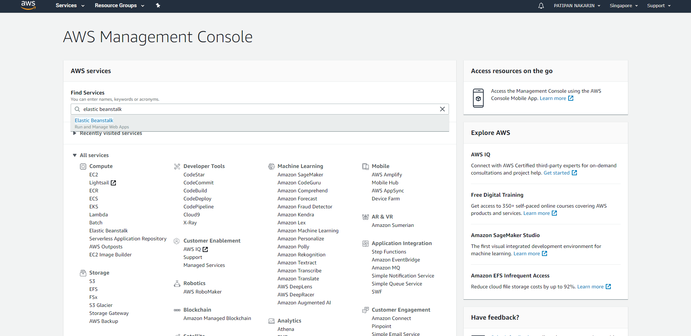Click the Blockchain category icon
691x336 pixels.
pos(177,310)
